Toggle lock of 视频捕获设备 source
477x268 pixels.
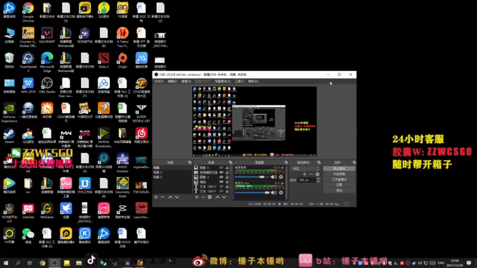(227, 172)
